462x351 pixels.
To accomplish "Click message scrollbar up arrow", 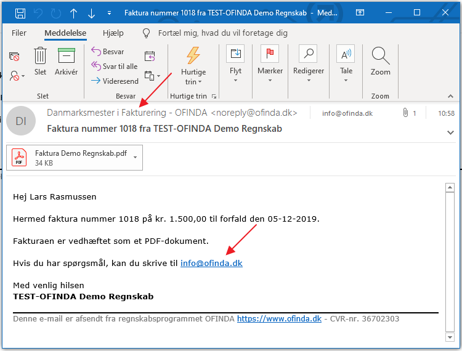I will pyautogui.click(x=450, y=187).
